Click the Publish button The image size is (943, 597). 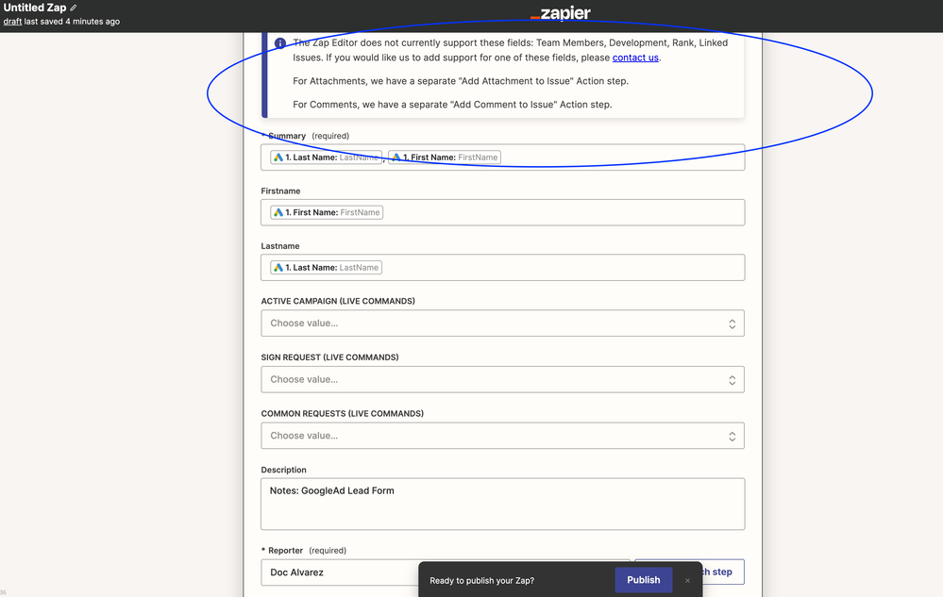[644, 580]
